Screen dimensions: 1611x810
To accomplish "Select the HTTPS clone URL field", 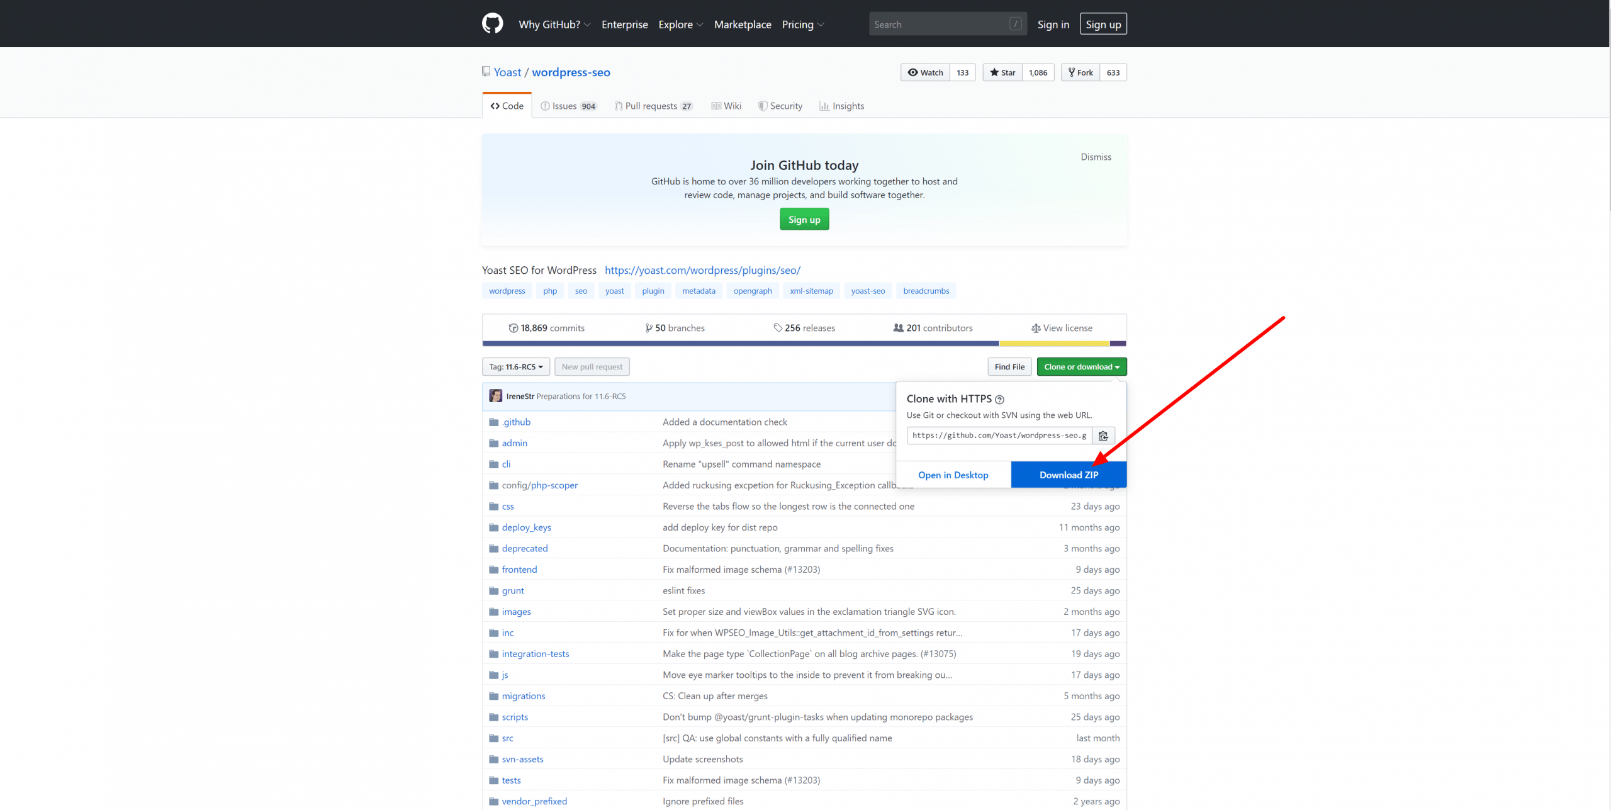I will click(x=999, y=436).
